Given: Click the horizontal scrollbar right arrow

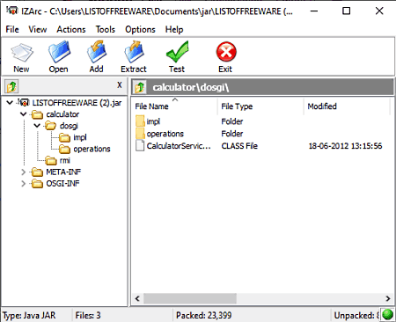Looking at the screenshot, I should pos(388,298).
